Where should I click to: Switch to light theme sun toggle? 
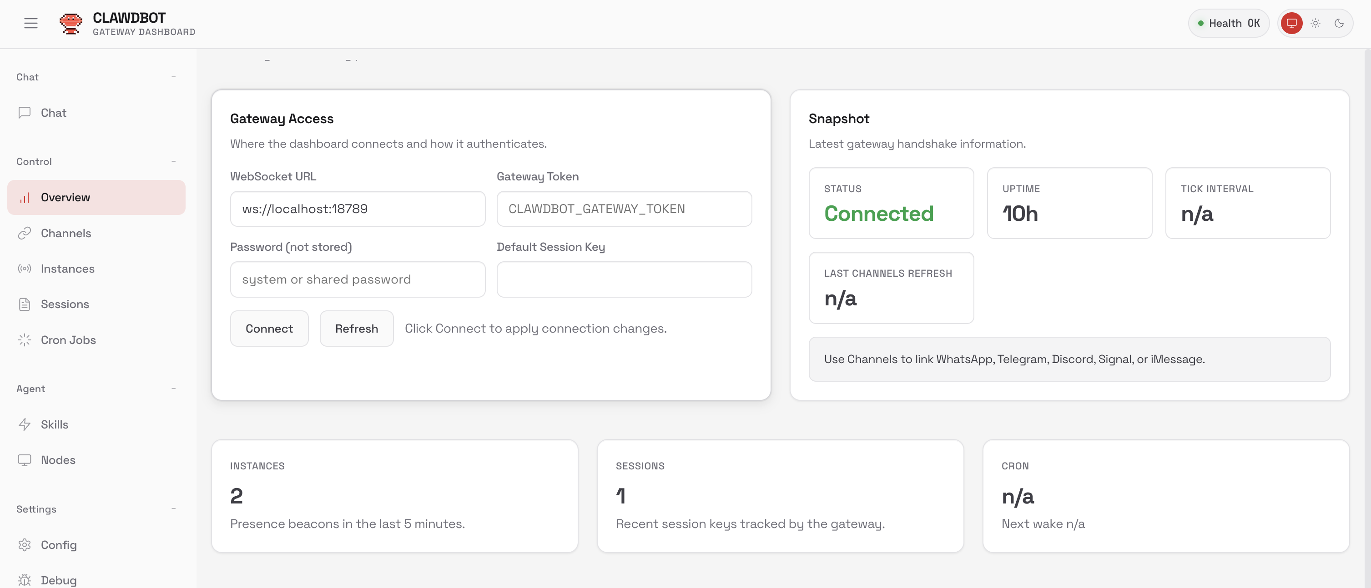[x=1316, y=23]
